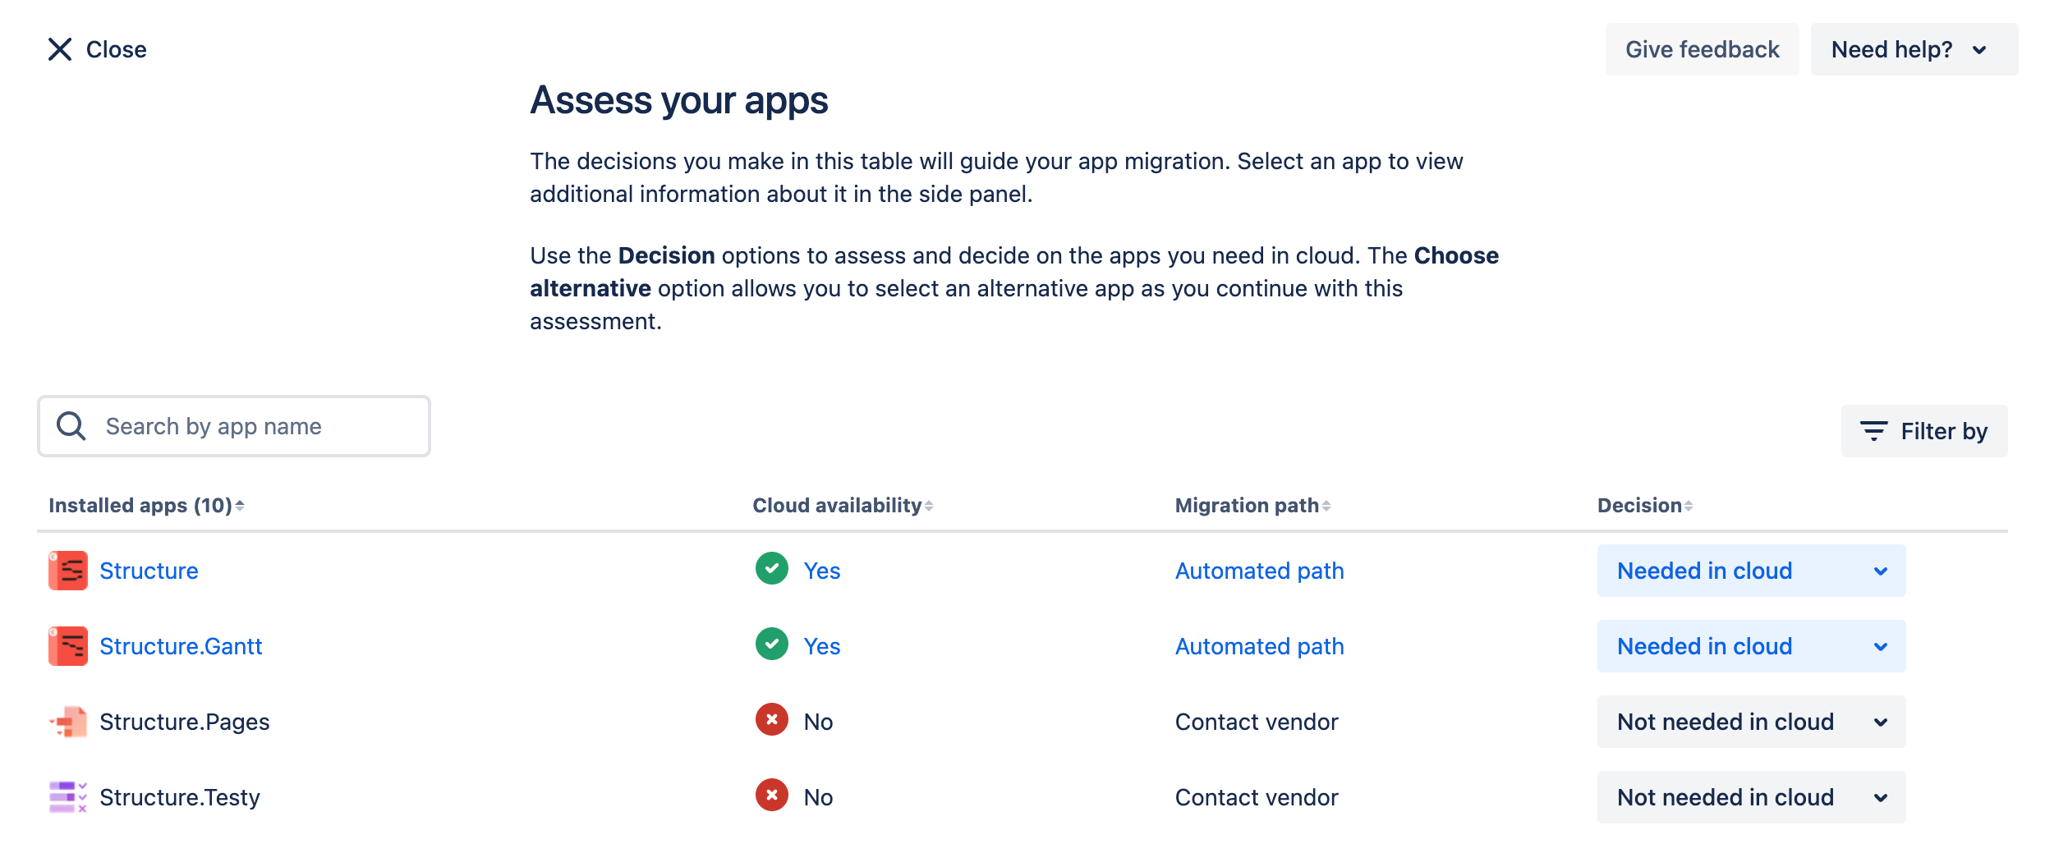
Task: Click the Structure.Testy app icon
Action: click(67, 796)
